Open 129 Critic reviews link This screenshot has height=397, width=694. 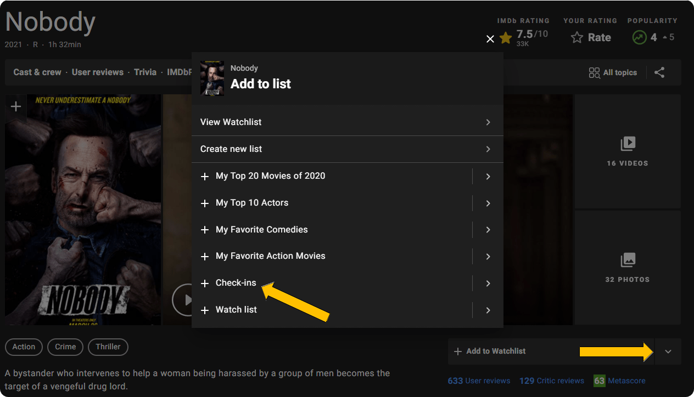coord(552,381)
